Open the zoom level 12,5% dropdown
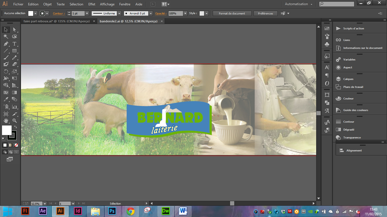The image size is (387, 217). click(45, 203)
